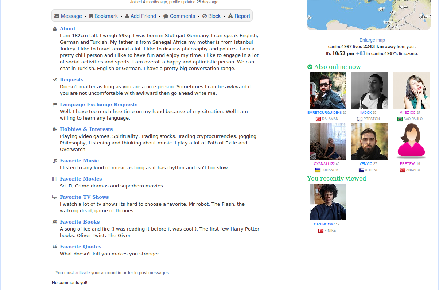Click the 'Also online now' heading text
The width and height of the screenshot is (439, 290).
(x=337, y=67)
